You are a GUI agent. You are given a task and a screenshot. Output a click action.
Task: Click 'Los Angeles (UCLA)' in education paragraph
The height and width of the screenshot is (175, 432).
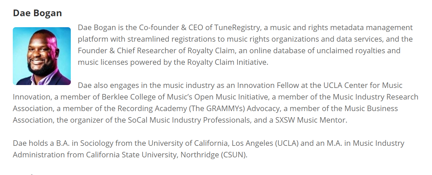point(269,143)
